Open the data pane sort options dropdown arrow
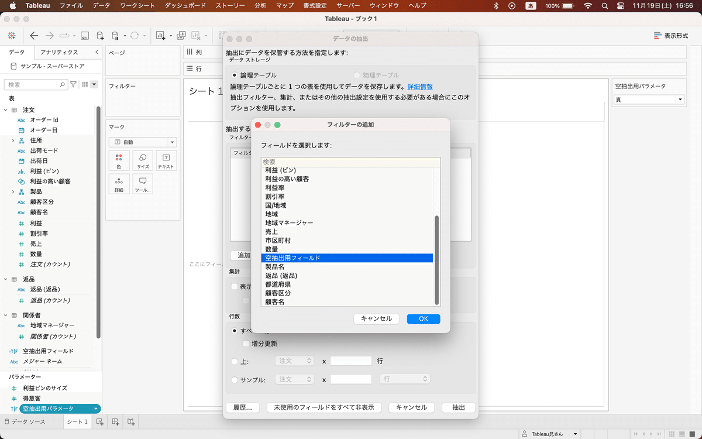The image size is (702, 439). pyautogui.click(x=94, y=85)
